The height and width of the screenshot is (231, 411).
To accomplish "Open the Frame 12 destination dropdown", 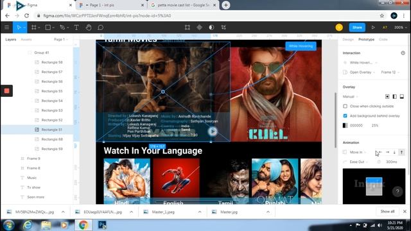I will coord(390,73).
